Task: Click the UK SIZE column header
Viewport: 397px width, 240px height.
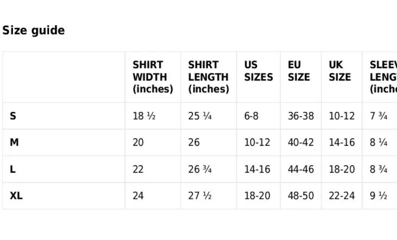Action: 339,71
